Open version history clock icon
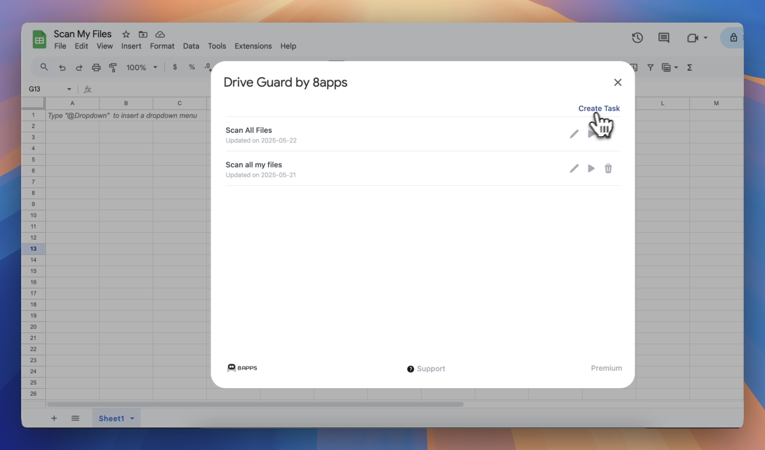This screenshot has height=450, width=765. point(637,38)
